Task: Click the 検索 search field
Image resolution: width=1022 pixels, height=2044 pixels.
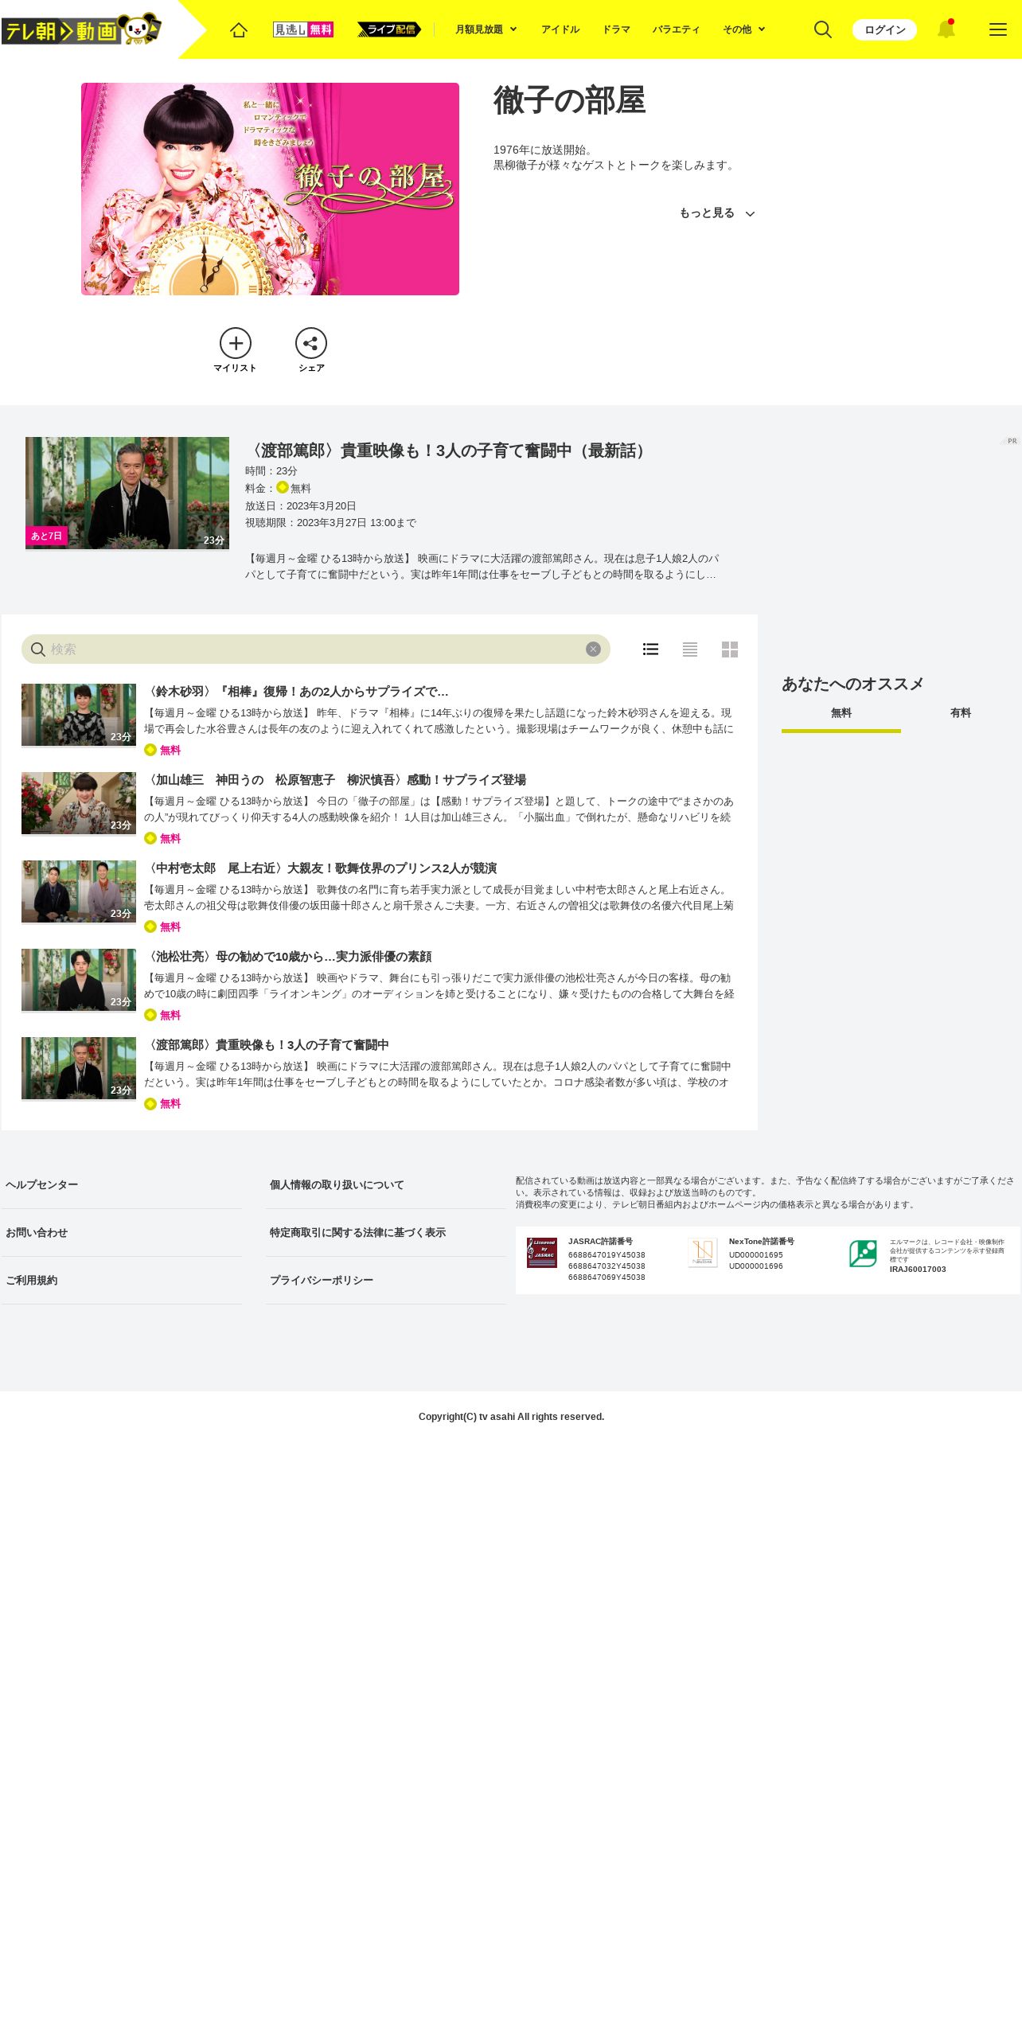Action: coord(316,649)
